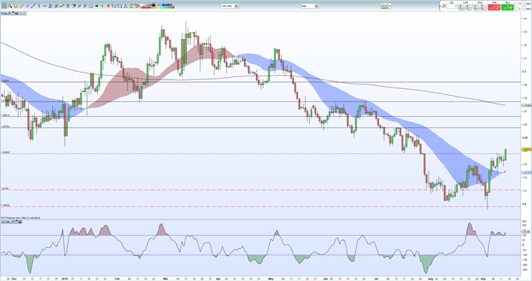Image resolution: width=532 pixels, height=281 pixels.
Task: Click the green Buy price button
Action: [x=508, y=7]
